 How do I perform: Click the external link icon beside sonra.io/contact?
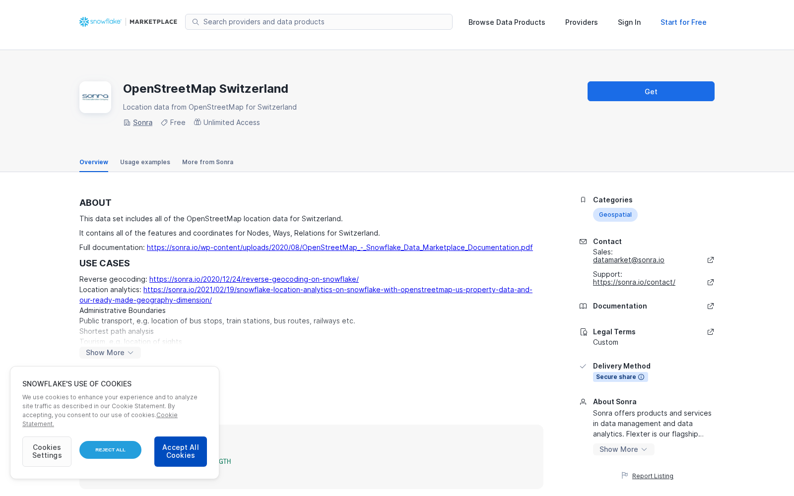711,282
